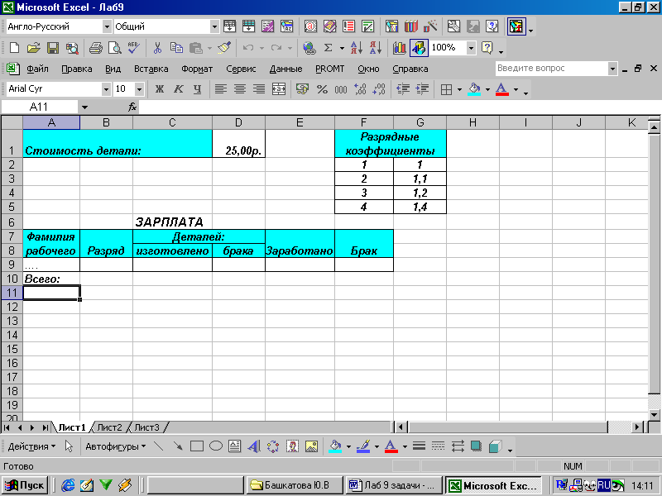The width and height of the screenshot is (662, 496).
Task: Insert hyperlink globe icon
Action: click(x=309, y=48)
